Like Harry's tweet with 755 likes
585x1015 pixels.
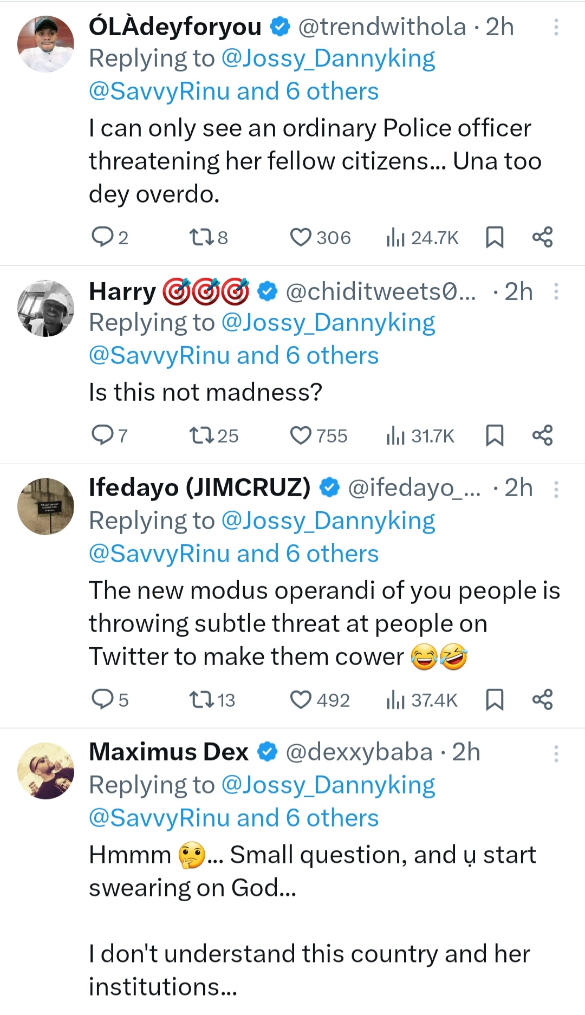(301, 435)
